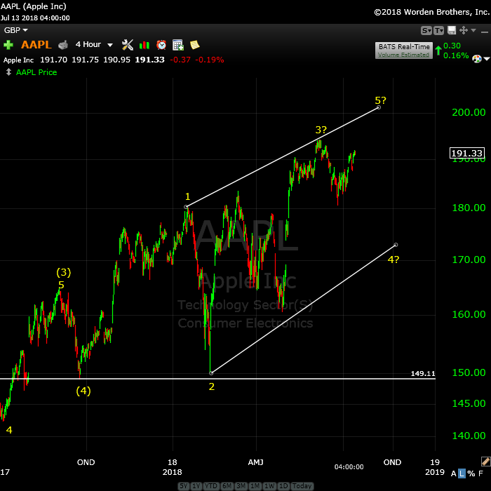Click the yellow '(3)' wave label
The image size is (491, 491).
point(64,272)
